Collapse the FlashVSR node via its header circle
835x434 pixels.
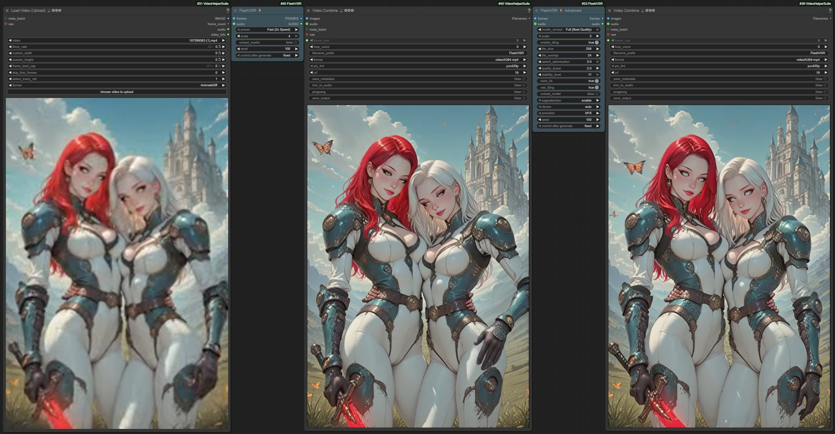[236, 11]
